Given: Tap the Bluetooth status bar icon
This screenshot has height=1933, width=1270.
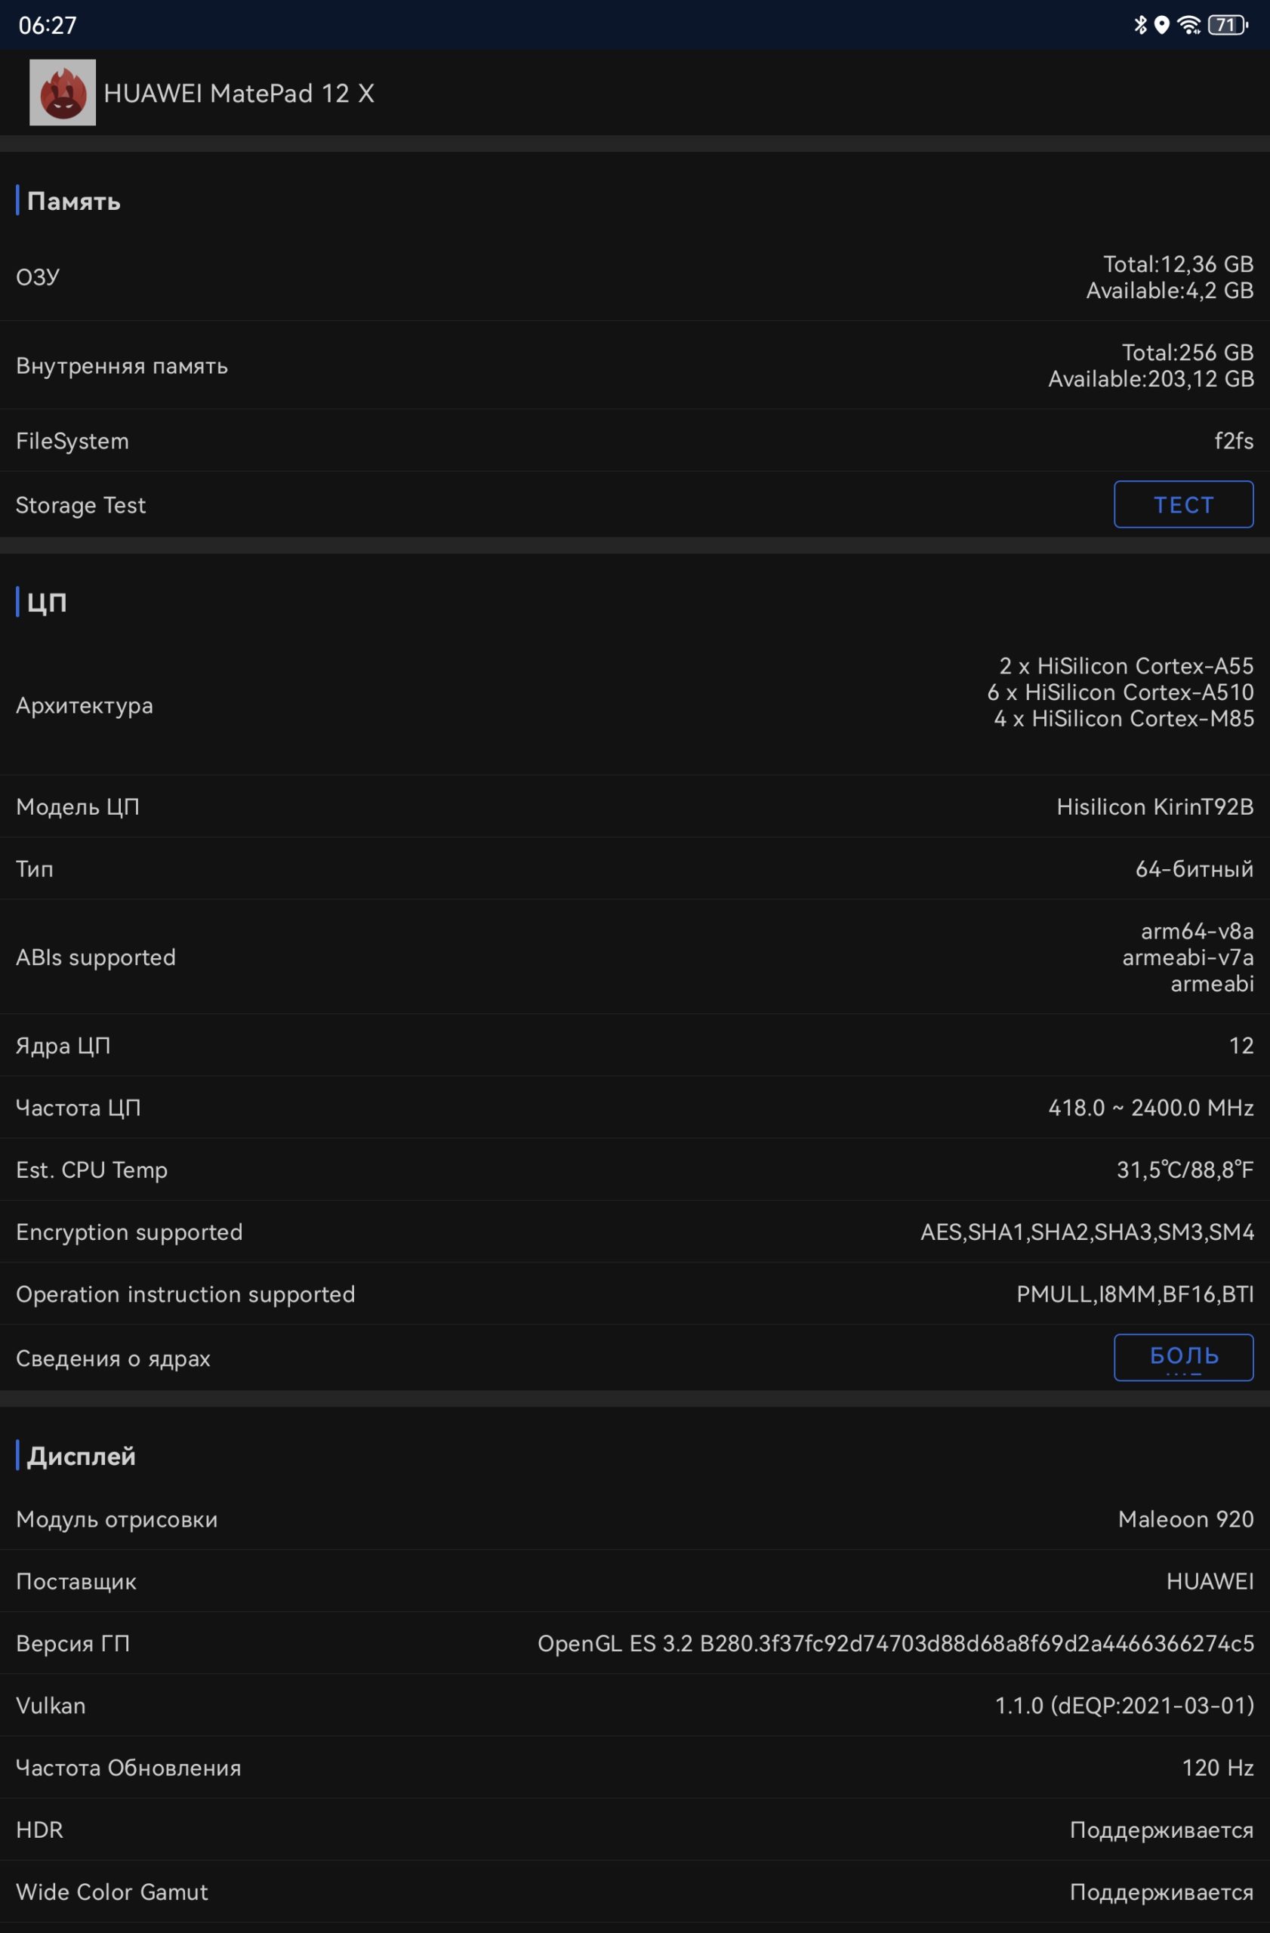Looking at the screenshot, I should coord(1140,25).
